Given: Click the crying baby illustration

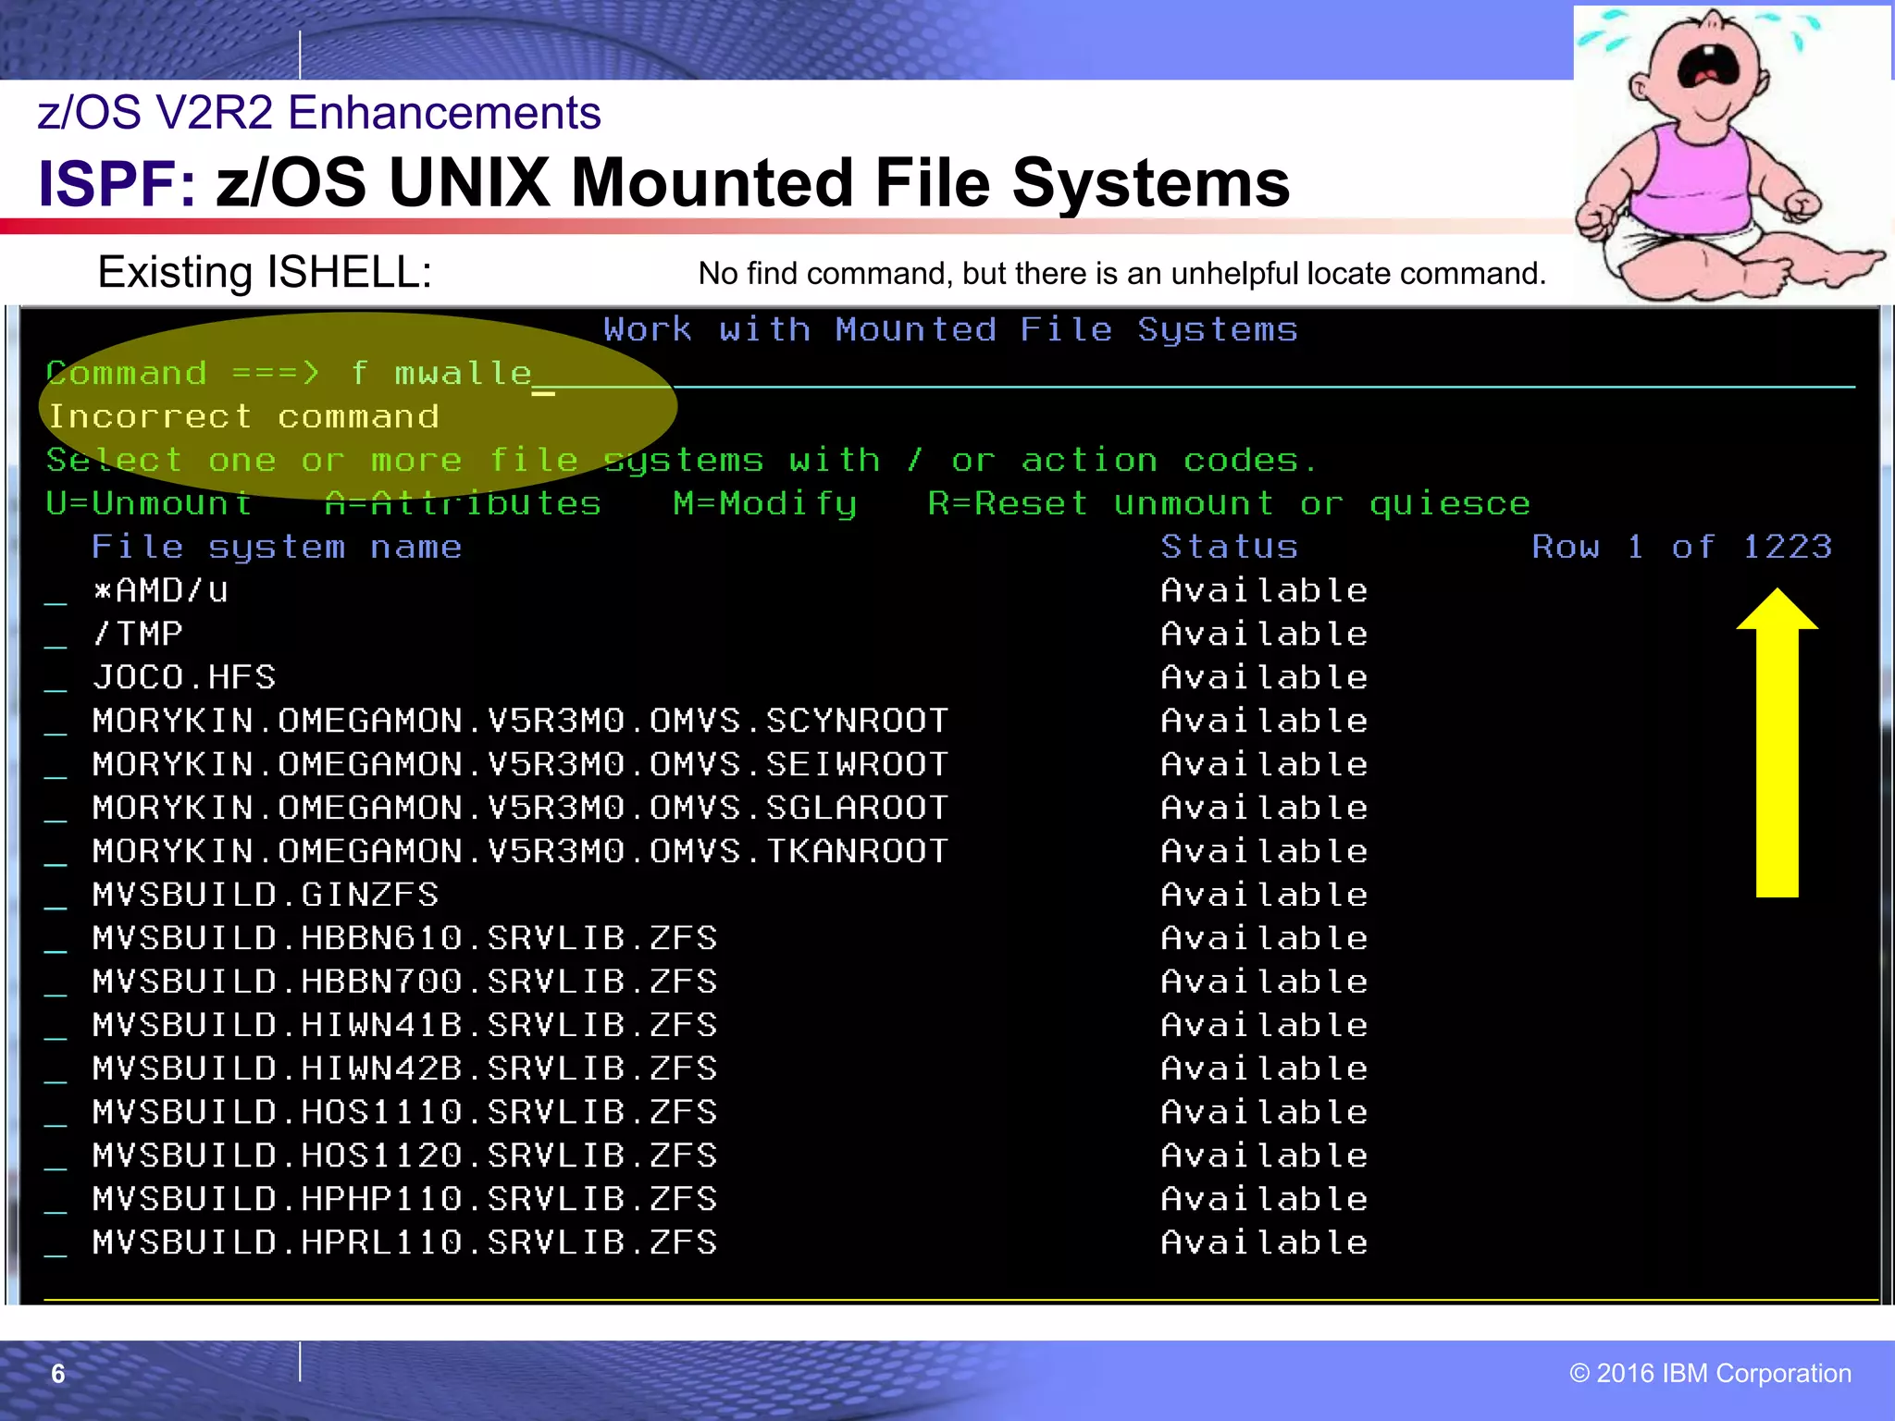Looking at the screenshot, I should click(x=1731, y=154).
